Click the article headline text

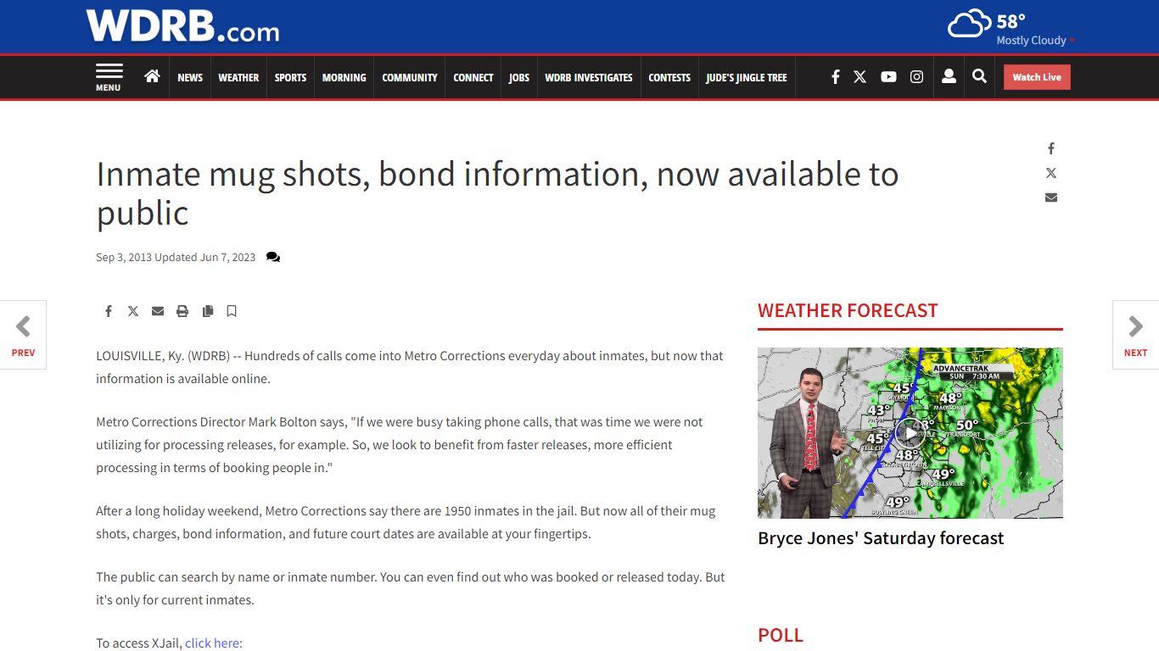[497, 193]
